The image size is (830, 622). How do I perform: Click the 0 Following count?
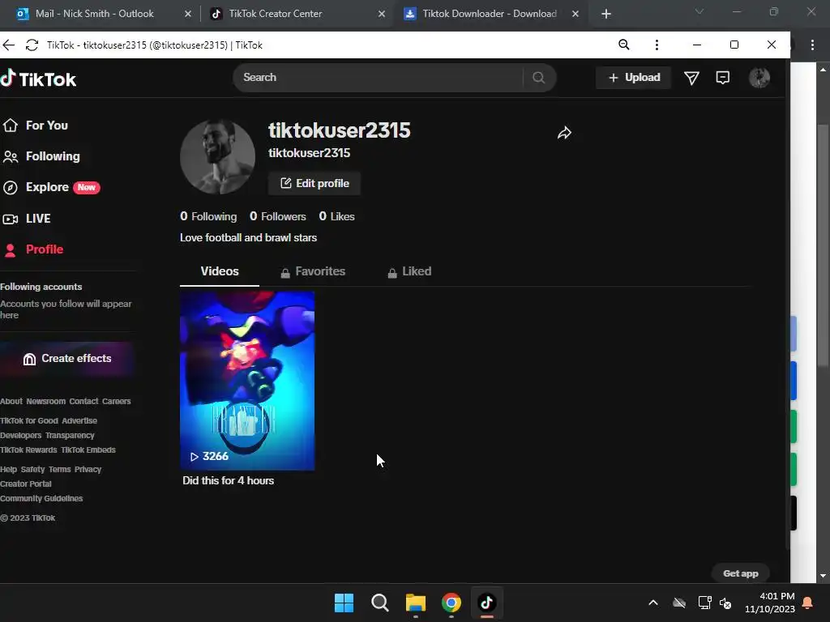208,216
